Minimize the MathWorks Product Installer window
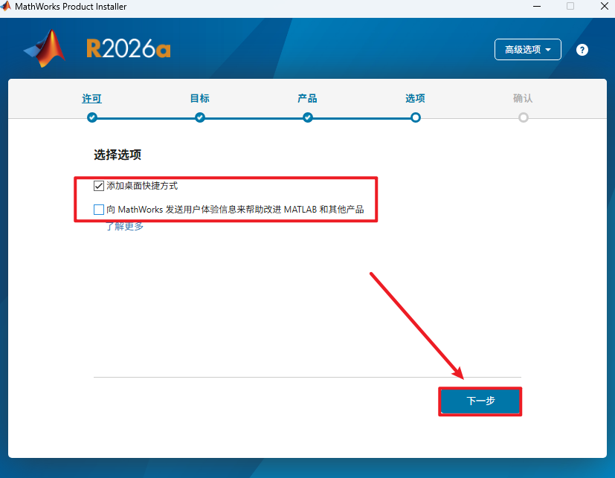The image size is (615, 478). 537,6
